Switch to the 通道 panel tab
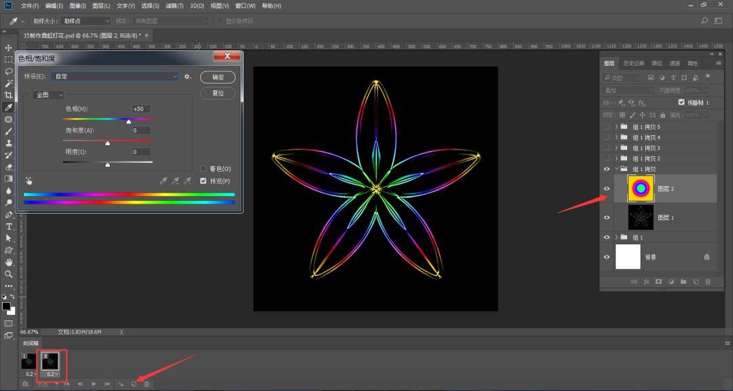 click(675, 62)
